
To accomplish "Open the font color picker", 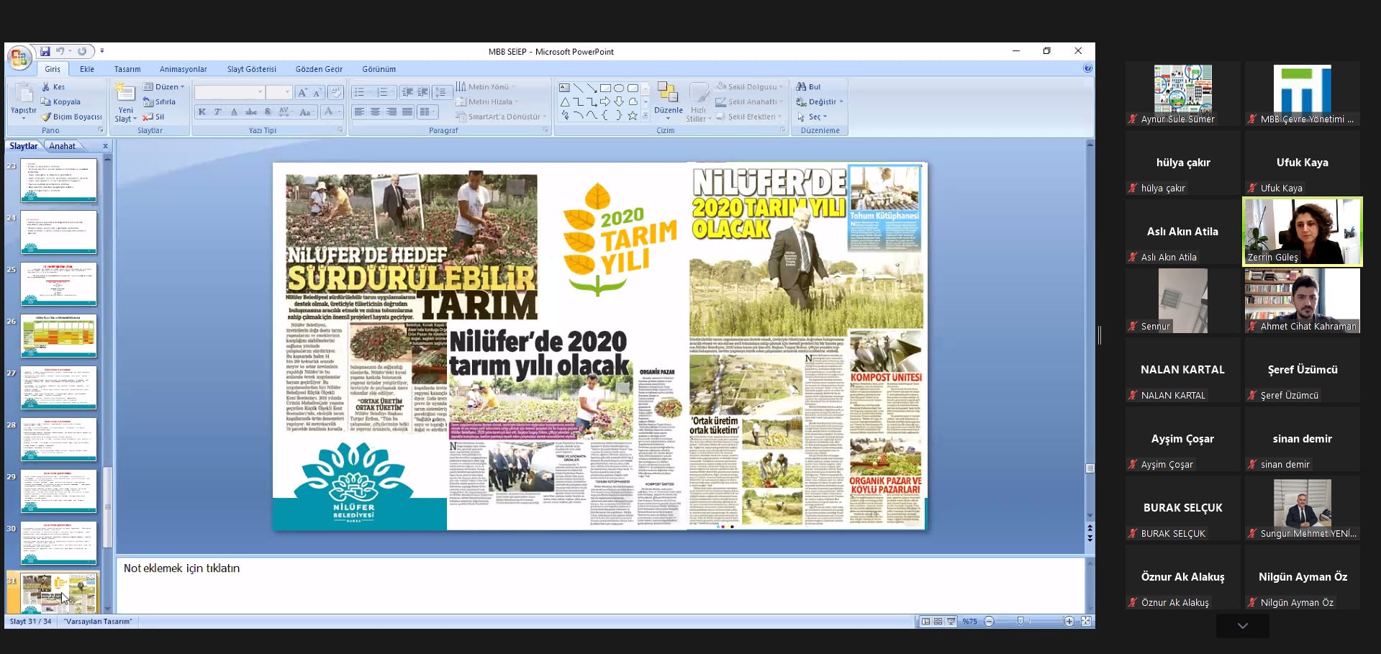I will tap(331, 112).
